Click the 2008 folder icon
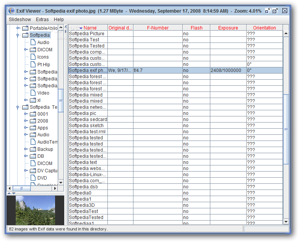Screen dimensions: 299x242 (33, 121)
